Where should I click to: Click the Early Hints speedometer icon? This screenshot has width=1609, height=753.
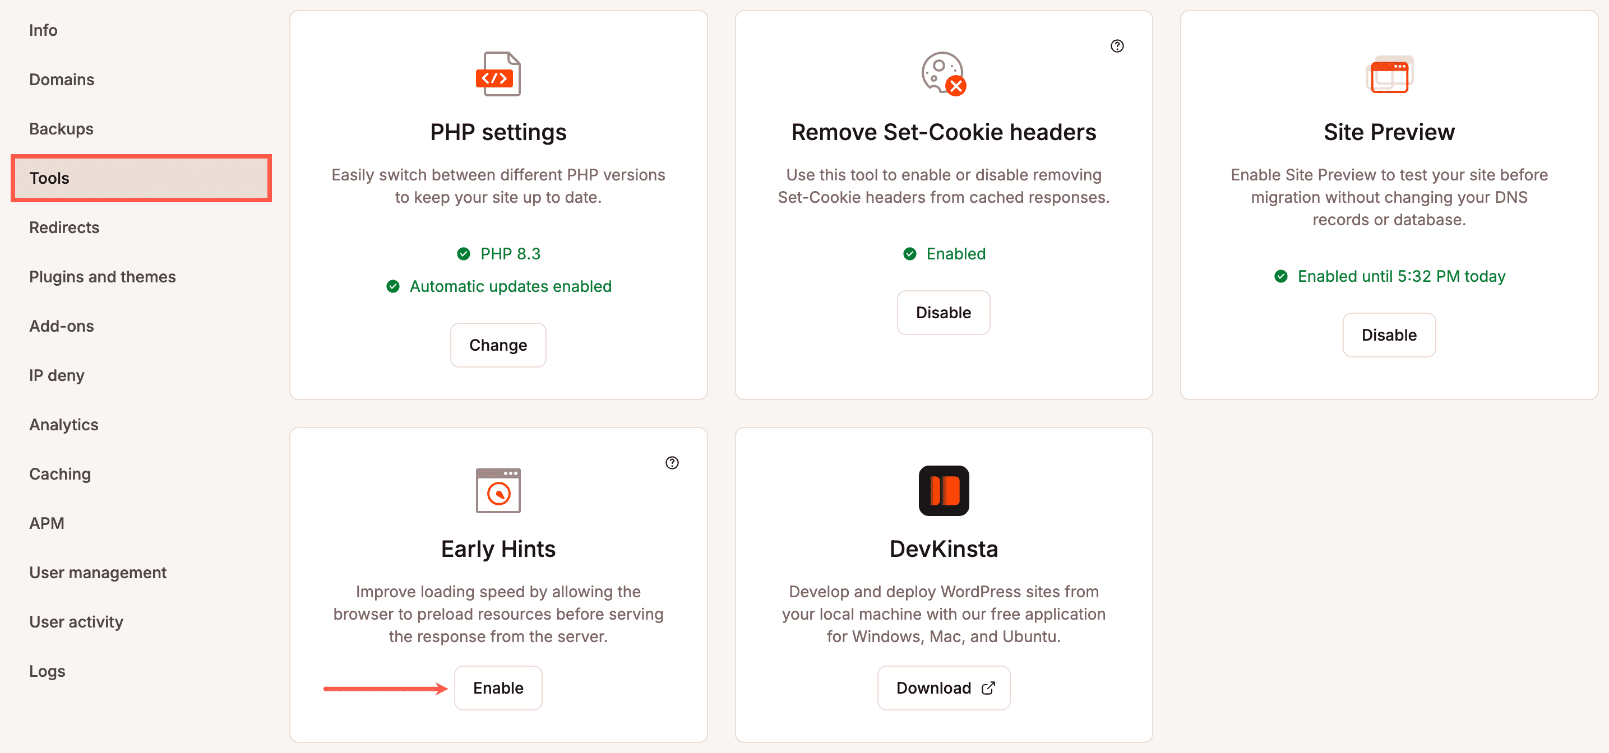coord(498,491)
